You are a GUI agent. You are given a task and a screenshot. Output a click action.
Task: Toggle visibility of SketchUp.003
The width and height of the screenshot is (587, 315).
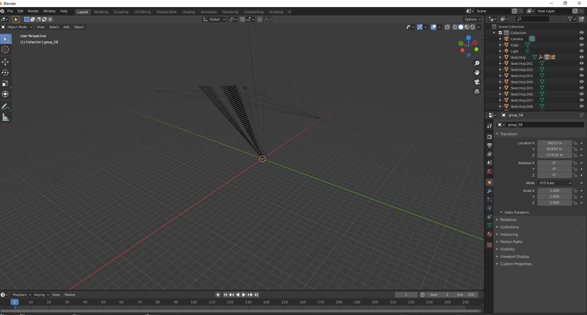[581, 76]
